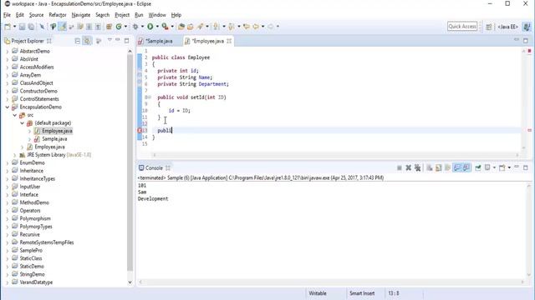Screen dimensions: 535x300
Task: Collapse the EncapsulationDemo project
Action: [8, 107]
